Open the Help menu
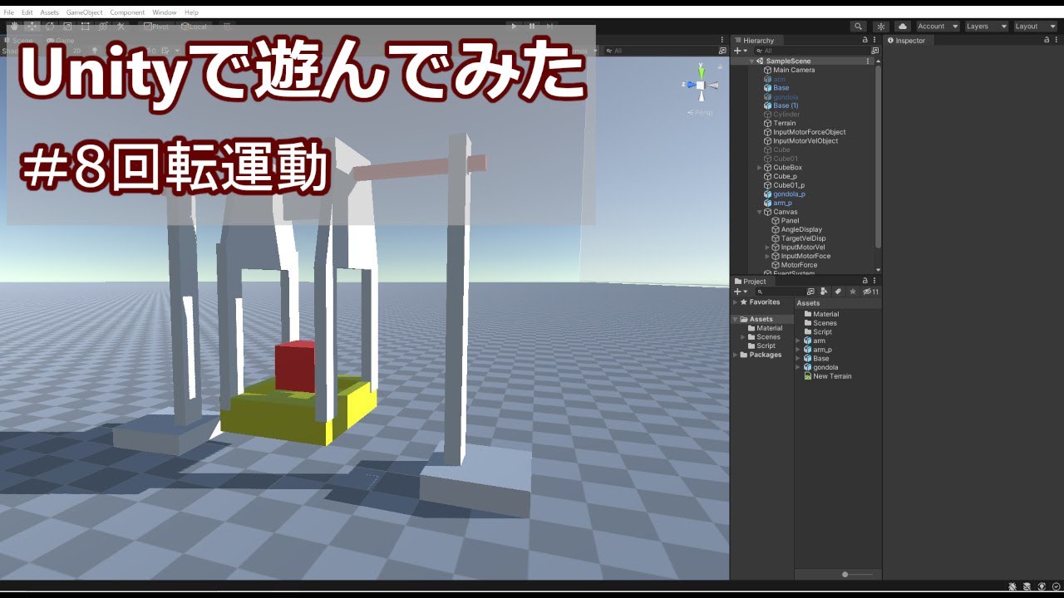1064x598 pixels. click(191, 12)
